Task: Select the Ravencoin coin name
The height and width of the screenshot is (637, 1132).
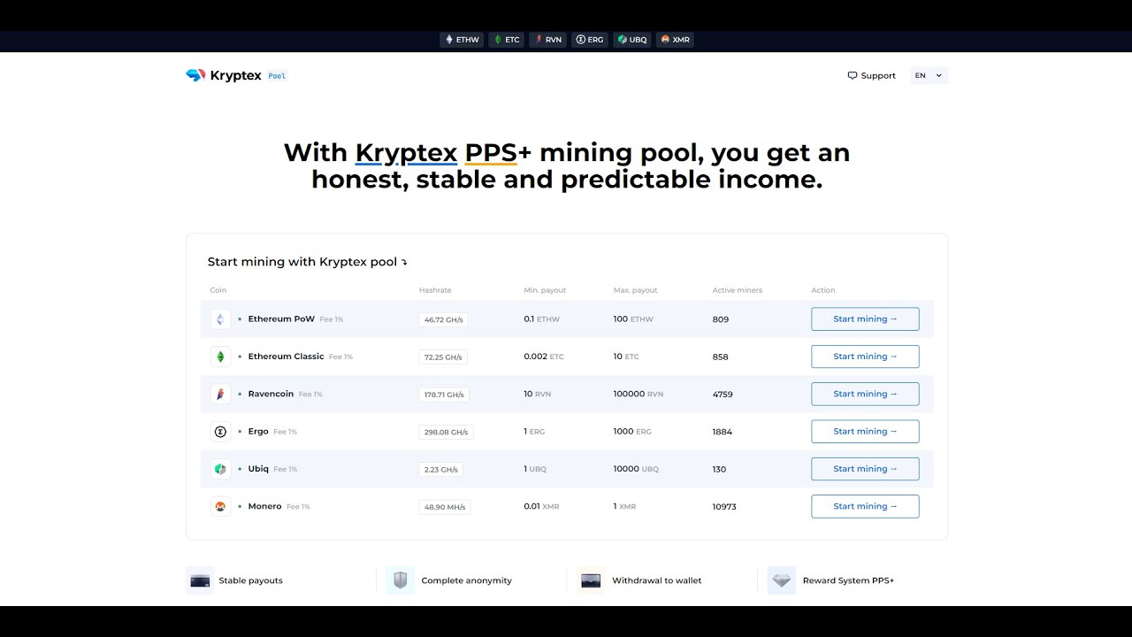Action: click(271, 394)
